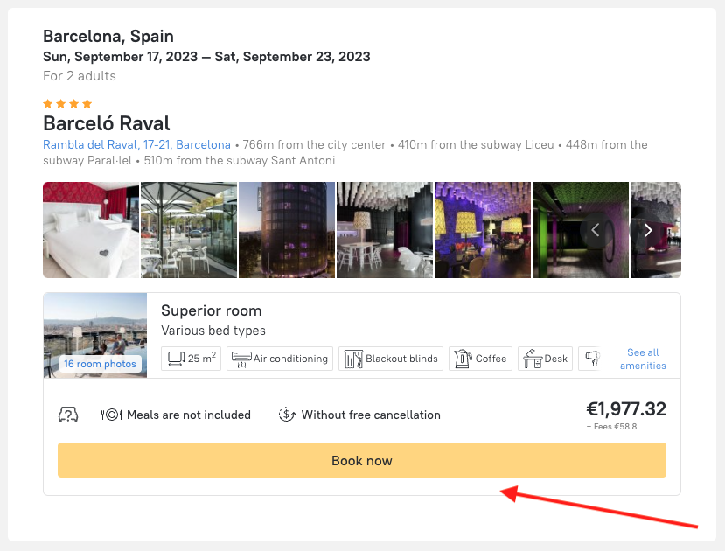Click the Blackout blinds amenity tag
Image resolution: width=725 pixels, height=551 pixels.
coord(390,359)
